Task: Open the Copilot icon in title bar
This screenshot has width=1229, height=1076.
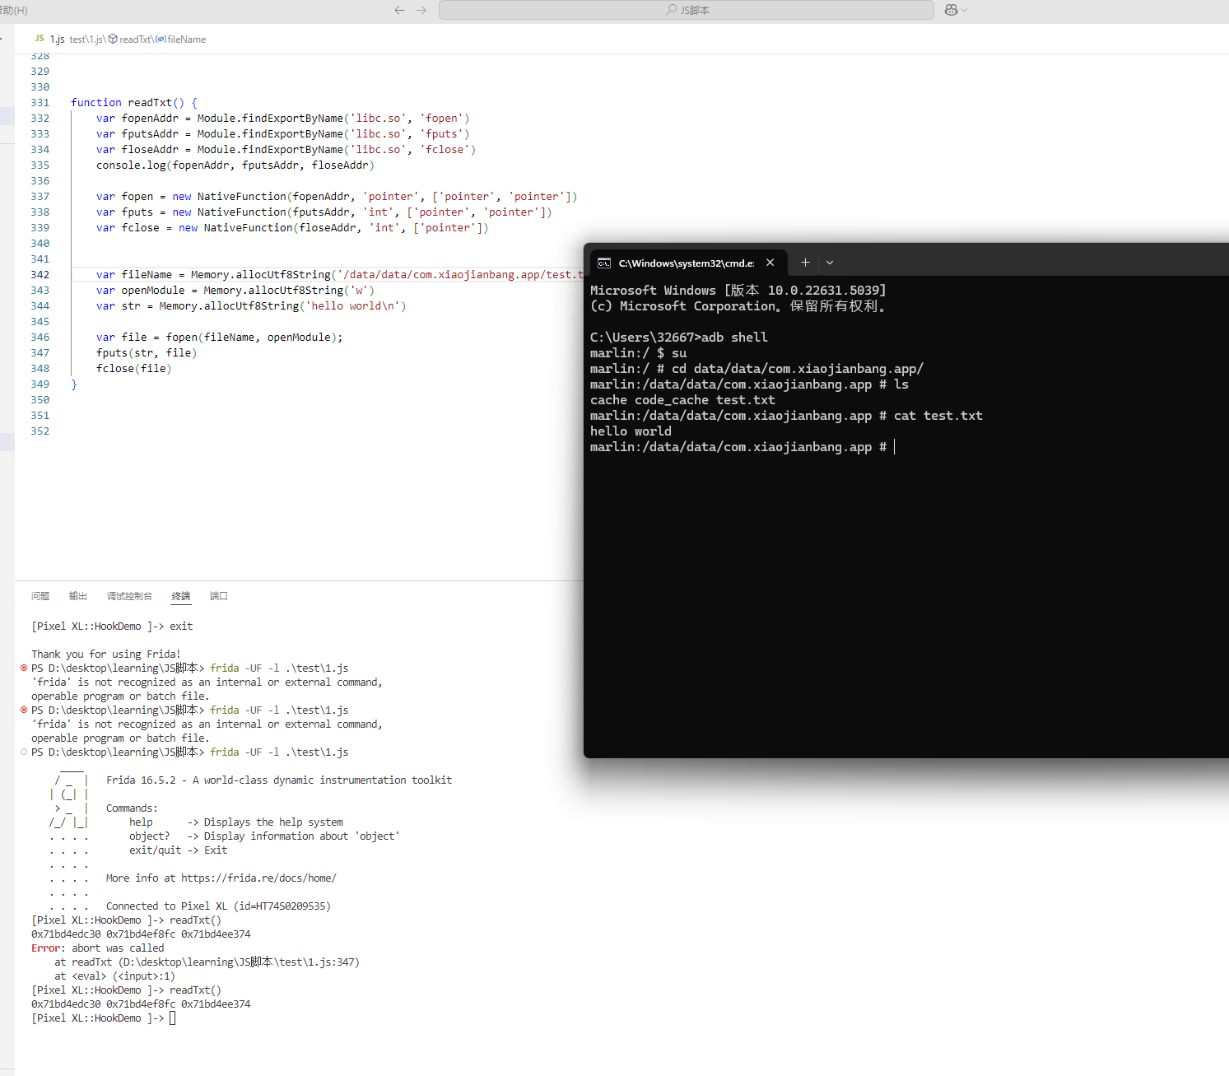Action: click(951, 10)
